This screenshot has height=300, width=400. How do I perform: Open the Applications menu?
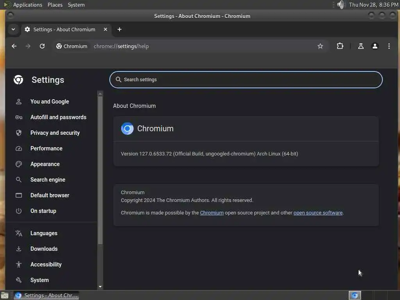pyautogui.click(x=28, y=5)
